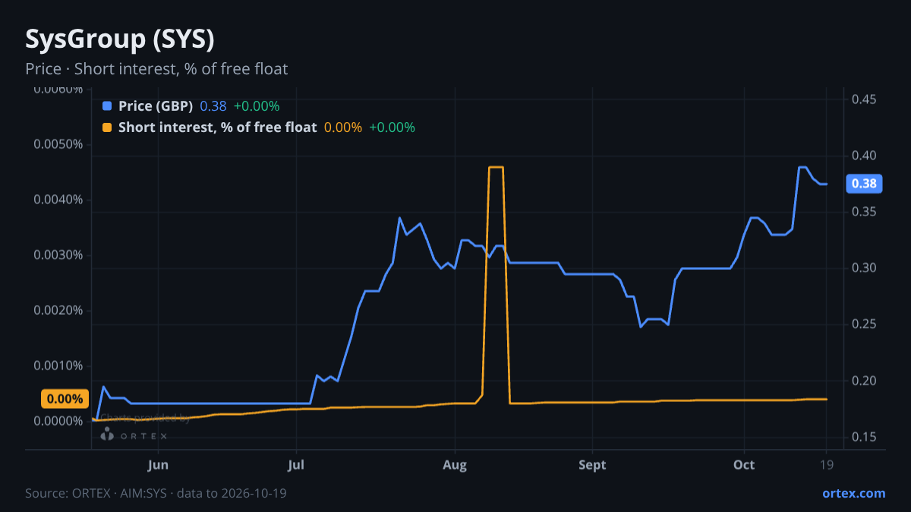
Task: Click the 0.40 right axis value
Action: click(x=864, y=155)
